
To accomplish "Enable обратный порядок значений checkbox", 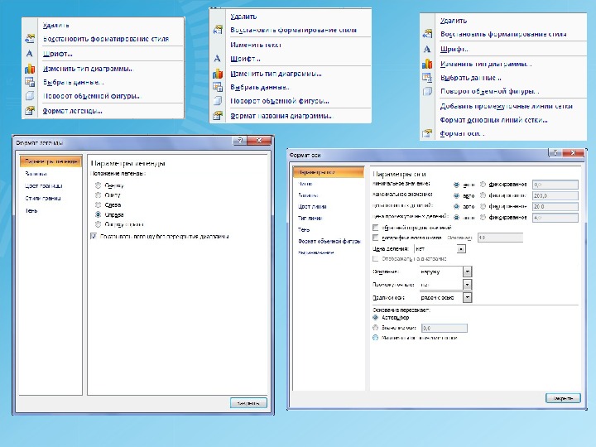I will [376, 228].
